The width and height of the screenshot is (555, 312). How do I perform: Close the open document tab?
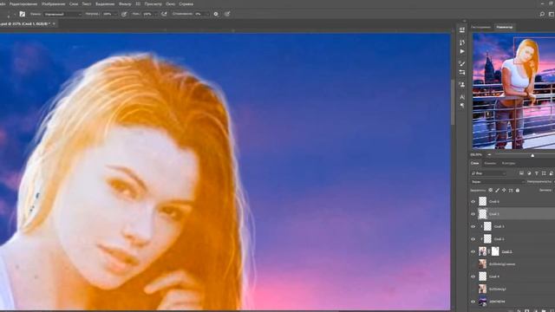point(54,23)
